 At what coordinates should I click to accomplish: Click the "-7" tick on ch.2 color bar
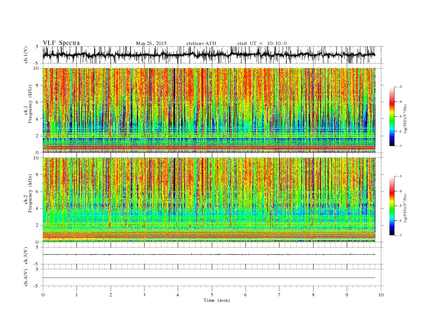[x=400, y=235]
